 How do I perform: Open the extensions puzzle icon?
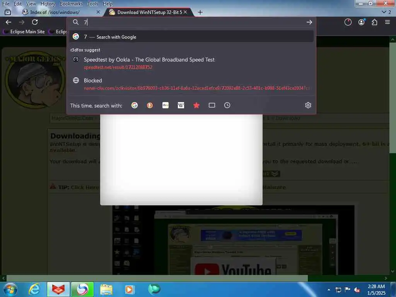tap(374, 22)
